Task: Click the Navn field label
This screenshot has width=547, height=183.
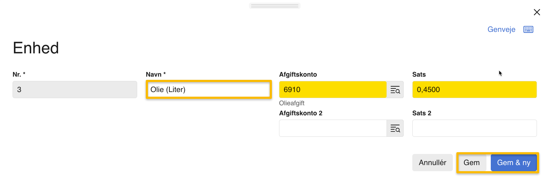Action: click(155, 74)
